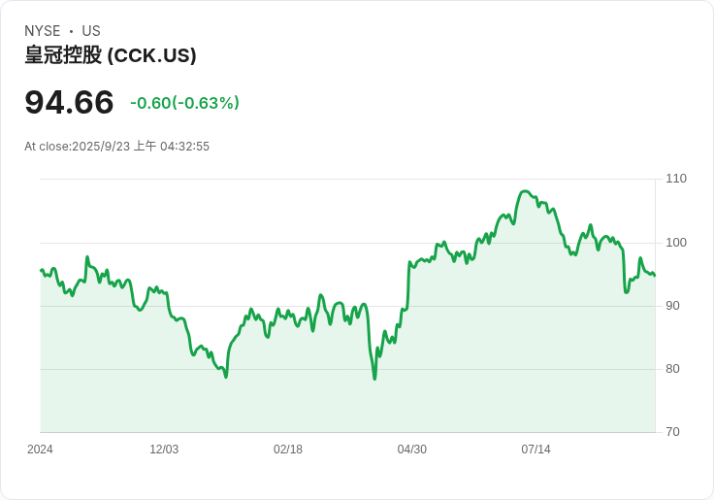Click the 100 price axis label
This screenshot has height=500, width=714.
coord(676,242)
